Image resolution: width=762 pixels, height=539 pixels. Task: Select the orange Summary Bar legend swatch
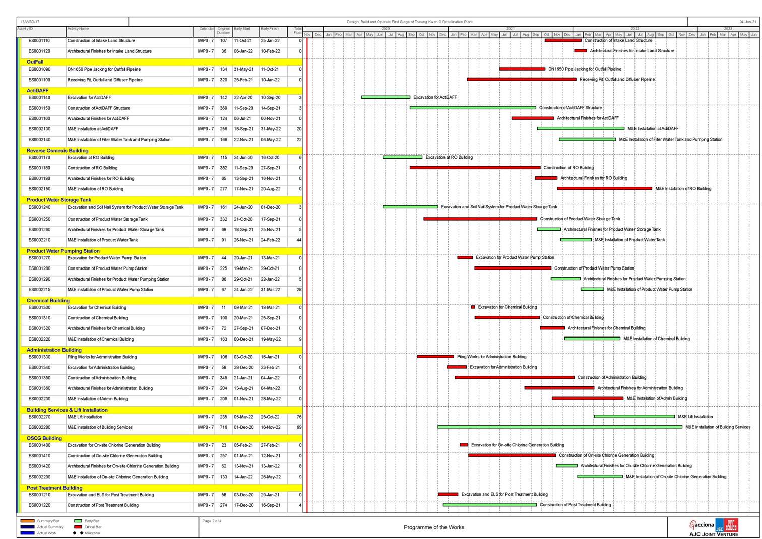28,521
